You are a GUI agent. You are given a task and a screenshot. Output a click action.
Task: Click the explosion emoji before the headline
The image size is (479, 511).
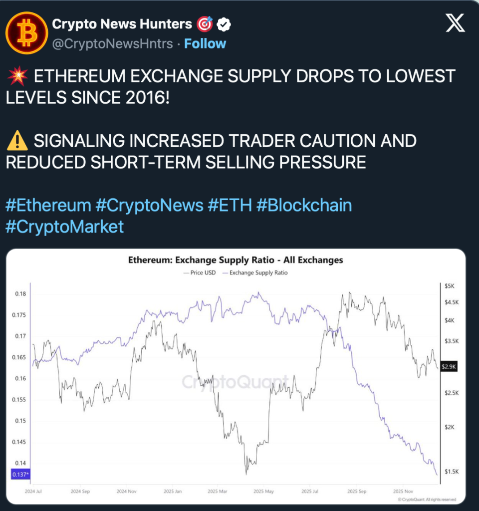pyautogui.click(x=16, y=76)
